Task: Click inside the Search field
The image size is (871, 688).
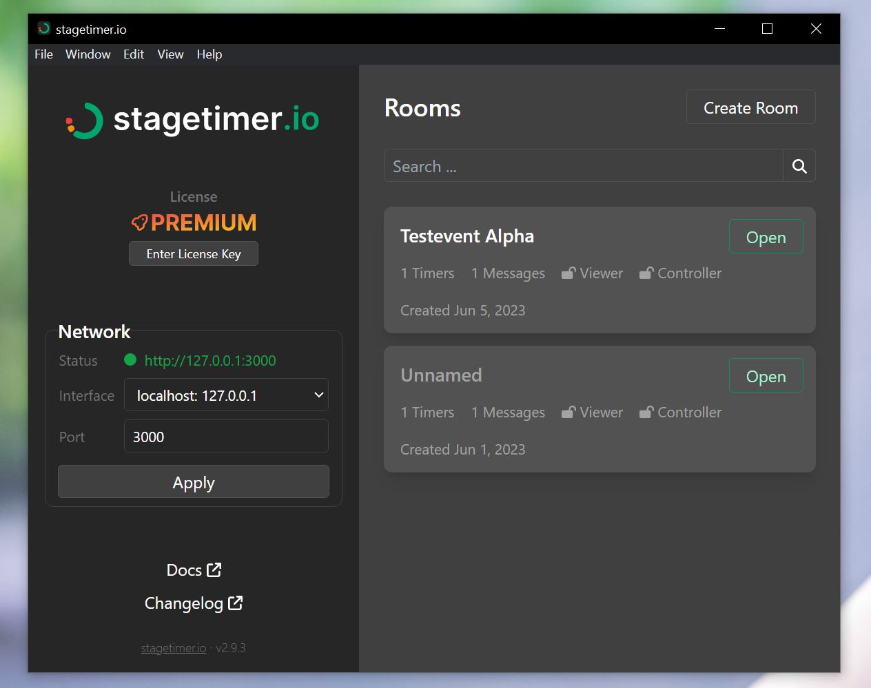Action: 583,165
